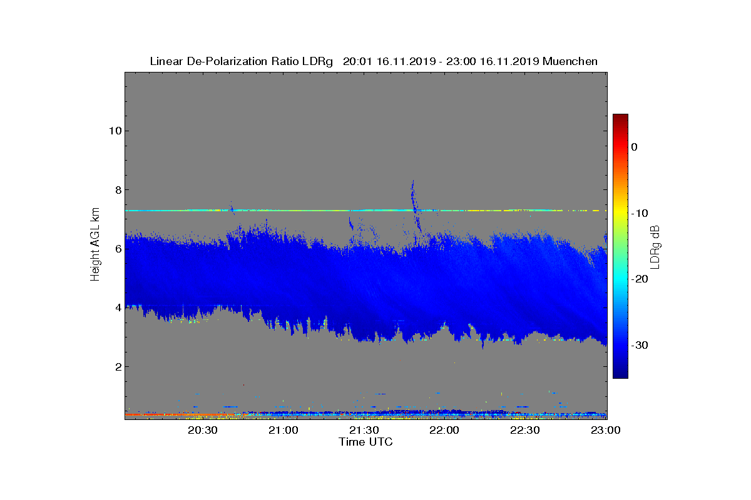The height and width of the screenshot is (500, 751).
Task: Click the 2 km height tick label
Action: coord(117,367)
